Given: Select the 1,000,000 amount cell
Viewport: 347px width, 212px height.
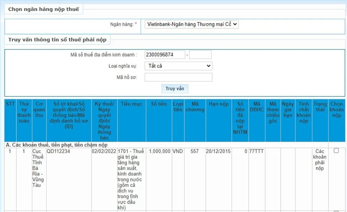Looking at the screenshot, I should click(159, 151).
